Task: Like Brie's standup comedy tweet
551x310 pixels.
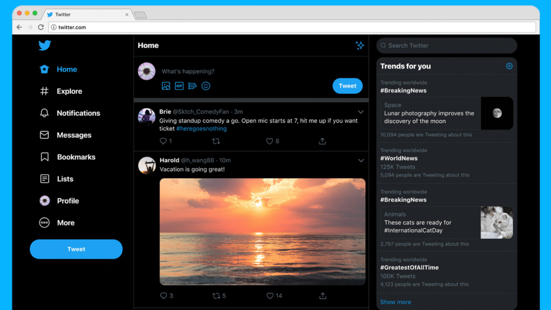Action: click(269, 141)
